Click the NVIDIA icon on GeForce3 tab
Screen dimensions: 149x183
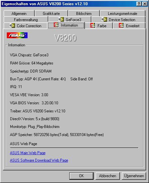pos(61,19)
